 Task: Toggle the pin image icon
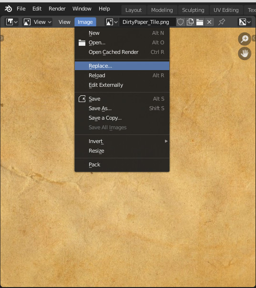(x=222, y=22)
